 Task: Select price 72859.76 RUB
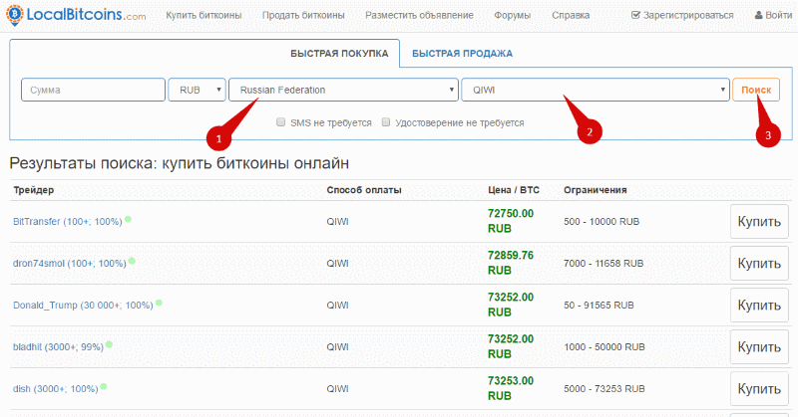tap(511, 263)
